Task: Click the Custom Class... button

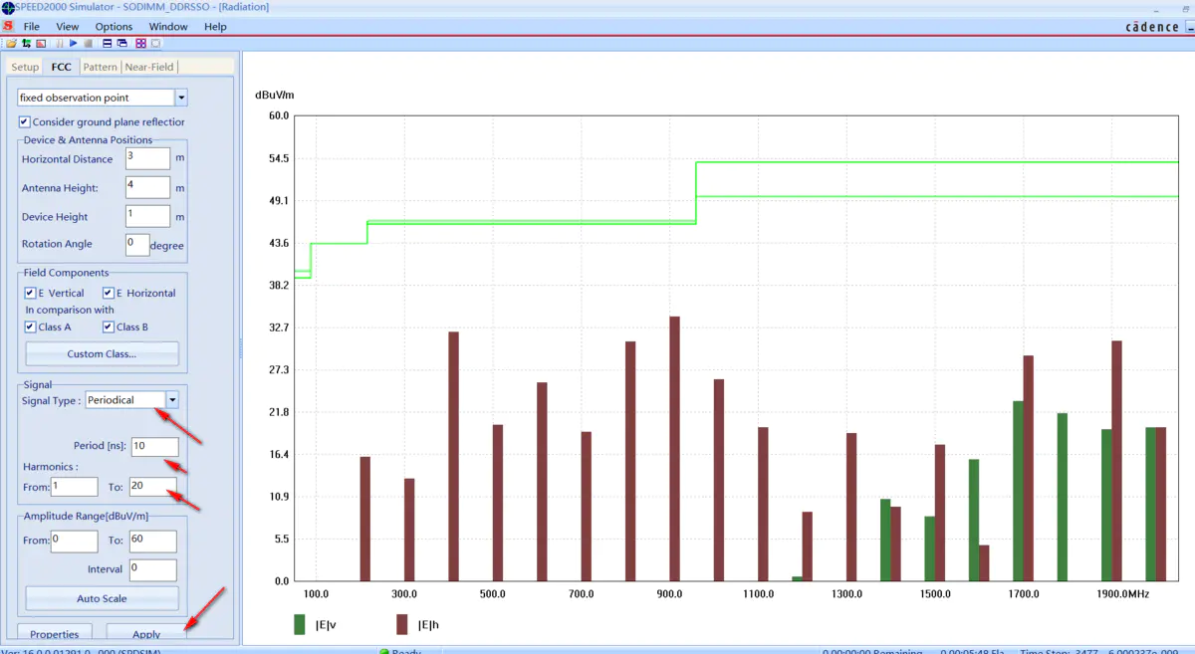Action: click(102, 354)
